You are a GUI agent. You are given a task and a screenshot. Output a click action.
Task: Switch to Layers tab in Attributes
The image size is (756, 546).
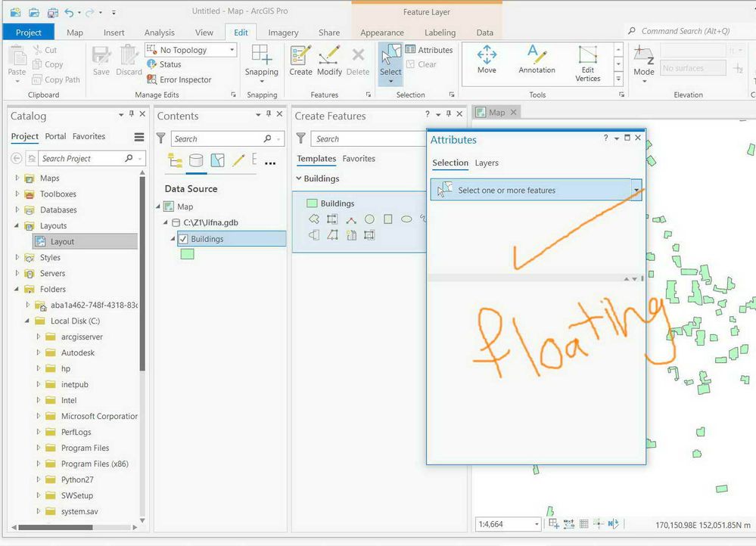click(x=487, y=163)
